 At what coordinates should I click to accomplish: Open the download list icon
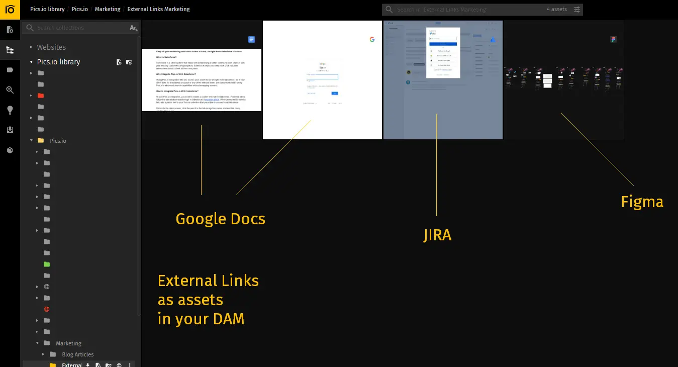10,130
